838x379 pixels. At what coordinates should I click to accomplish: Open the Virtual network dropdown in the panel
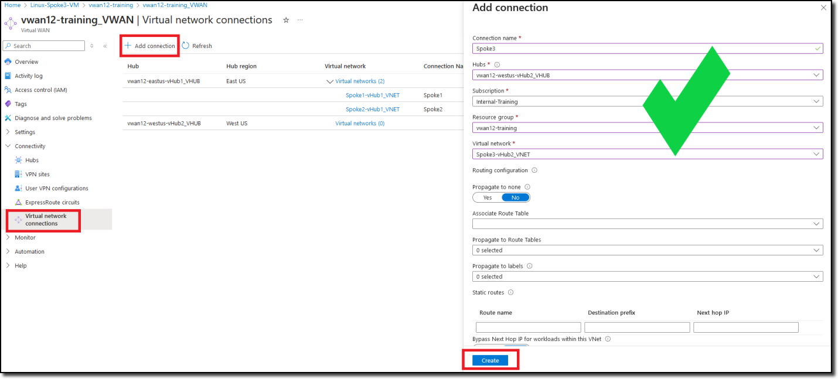point(648,154)
